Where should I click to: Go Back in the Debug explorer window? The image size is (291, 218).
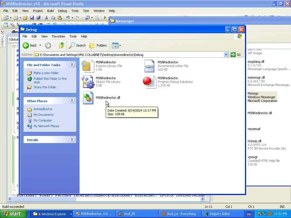coord(30,45)
